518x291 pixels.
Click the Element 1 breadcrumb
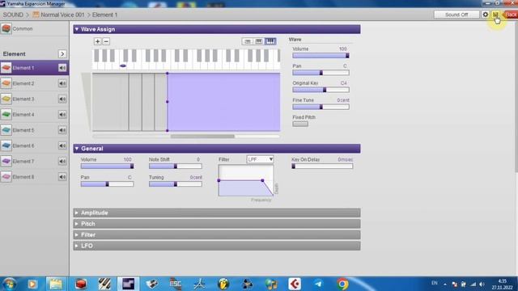[104, 15]
